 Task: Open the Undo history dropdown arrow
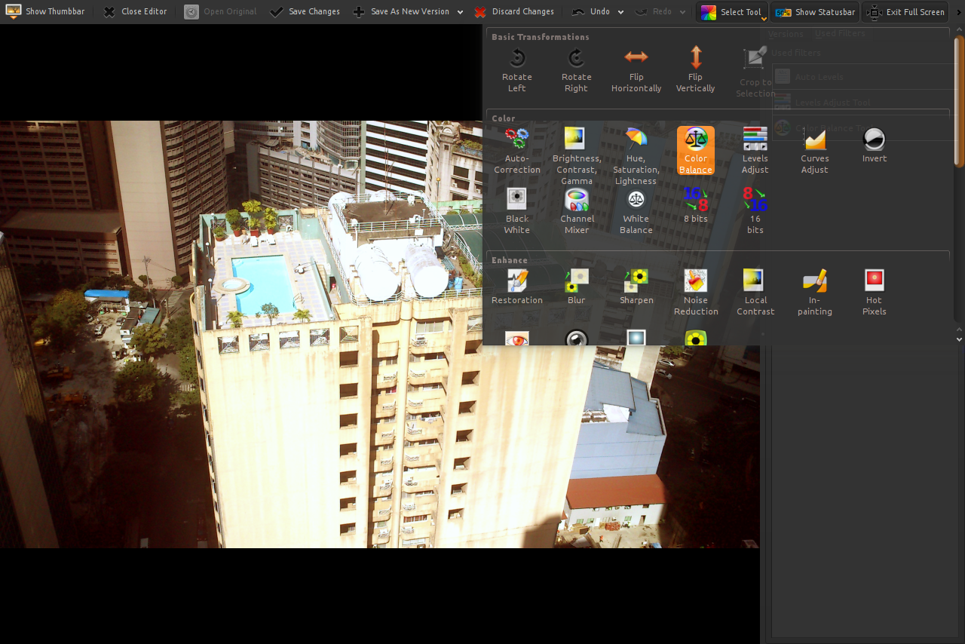pos(620,12)
